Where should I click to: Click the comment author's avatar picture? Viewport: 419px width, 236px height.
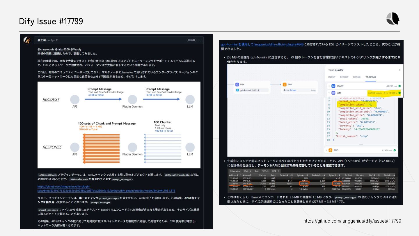tap(27, 40)
